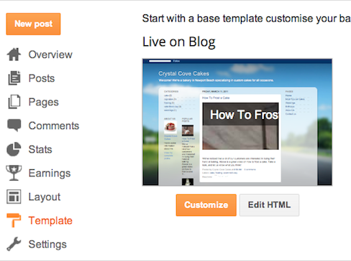Open the Comments section label
351x261 pixels.
coord(54,125)
